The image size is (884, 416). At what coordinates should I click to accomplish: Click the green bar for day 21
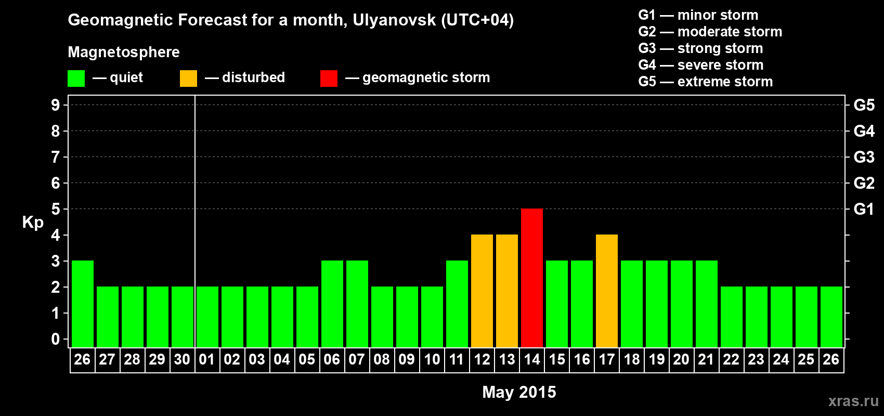coord(707,304)
